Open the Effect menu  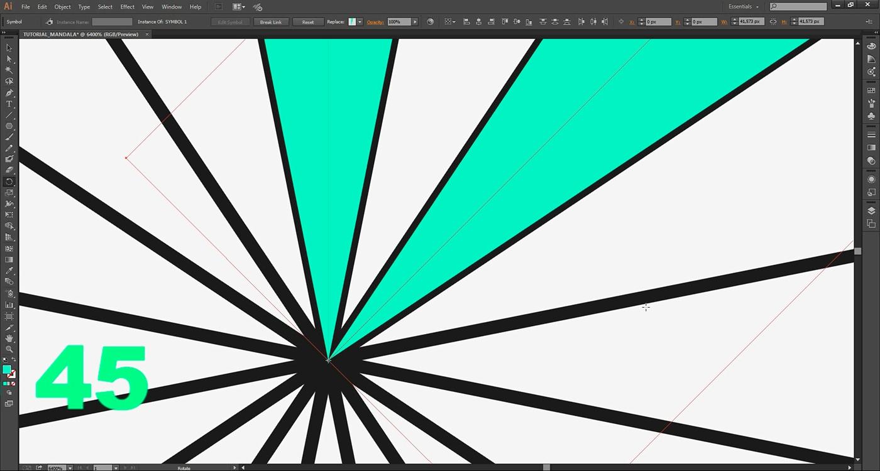tap(128, 6)
